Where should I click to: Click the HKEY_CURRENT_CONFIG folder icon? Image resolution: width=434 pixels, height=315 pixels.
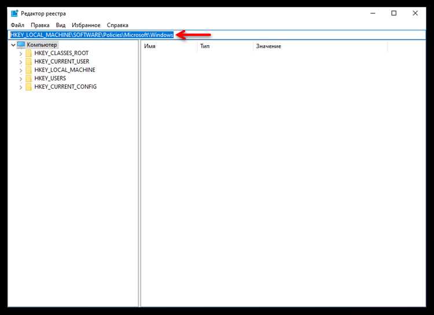point(28,87)
